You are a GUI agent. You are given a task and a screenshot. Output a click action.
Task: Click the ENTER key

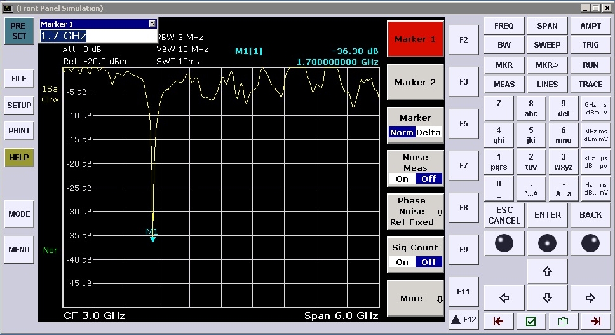pyautogui.click(x=547, y=215)
